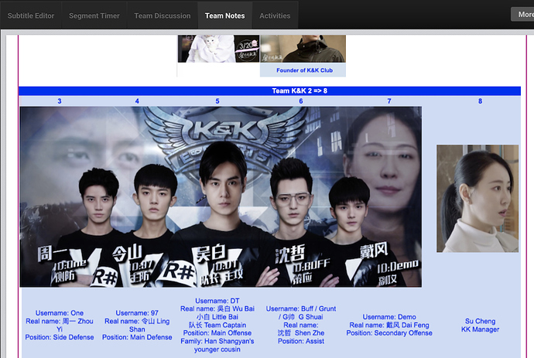The height and width of the screenshot is (358, 534).
Task: Click the thumbnail showing 3/20 text
Action: (x=218, y=49)
